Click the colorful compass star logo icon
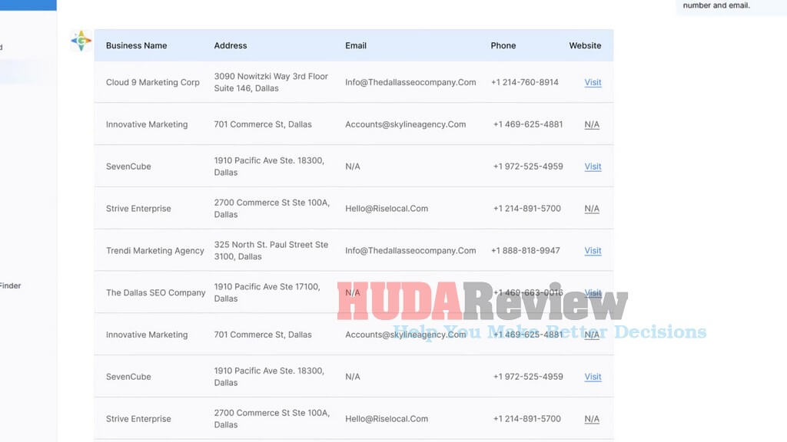The height and width of the screenshot is (442, 787). (x=81, y=41)
